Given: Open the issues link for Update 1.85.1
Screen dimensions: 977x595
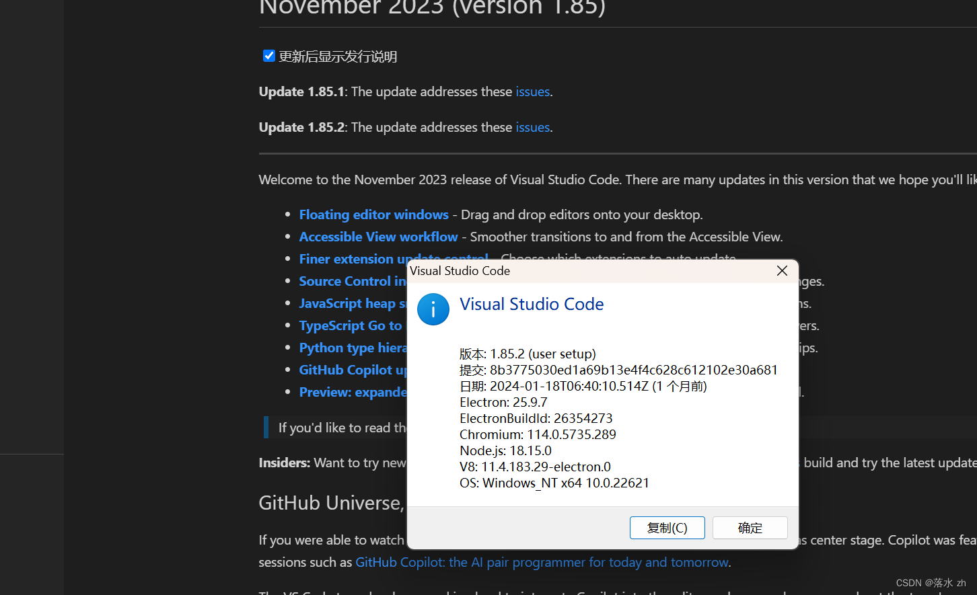Looking at the screenshot, I should coord(533,91).
